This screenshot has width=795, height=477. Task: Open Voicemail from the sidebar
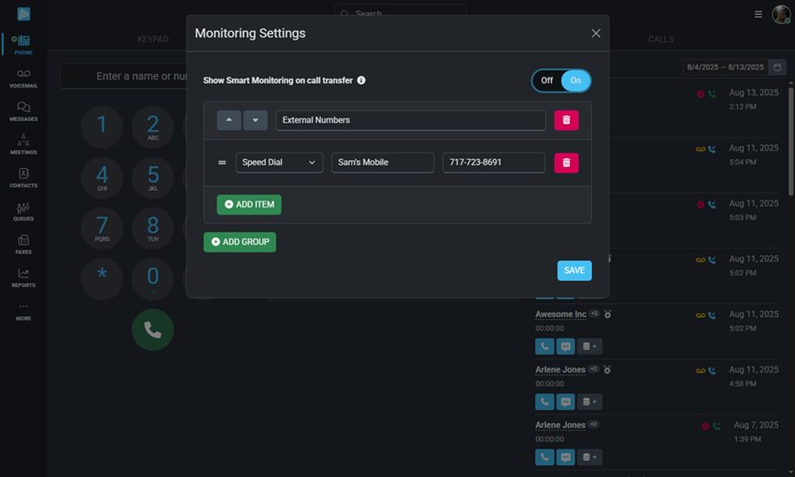[x=23, y=78]
